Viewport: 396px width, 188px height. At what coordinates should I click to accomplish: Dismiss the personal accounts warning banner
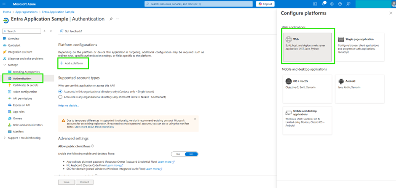tap(195, 119)
